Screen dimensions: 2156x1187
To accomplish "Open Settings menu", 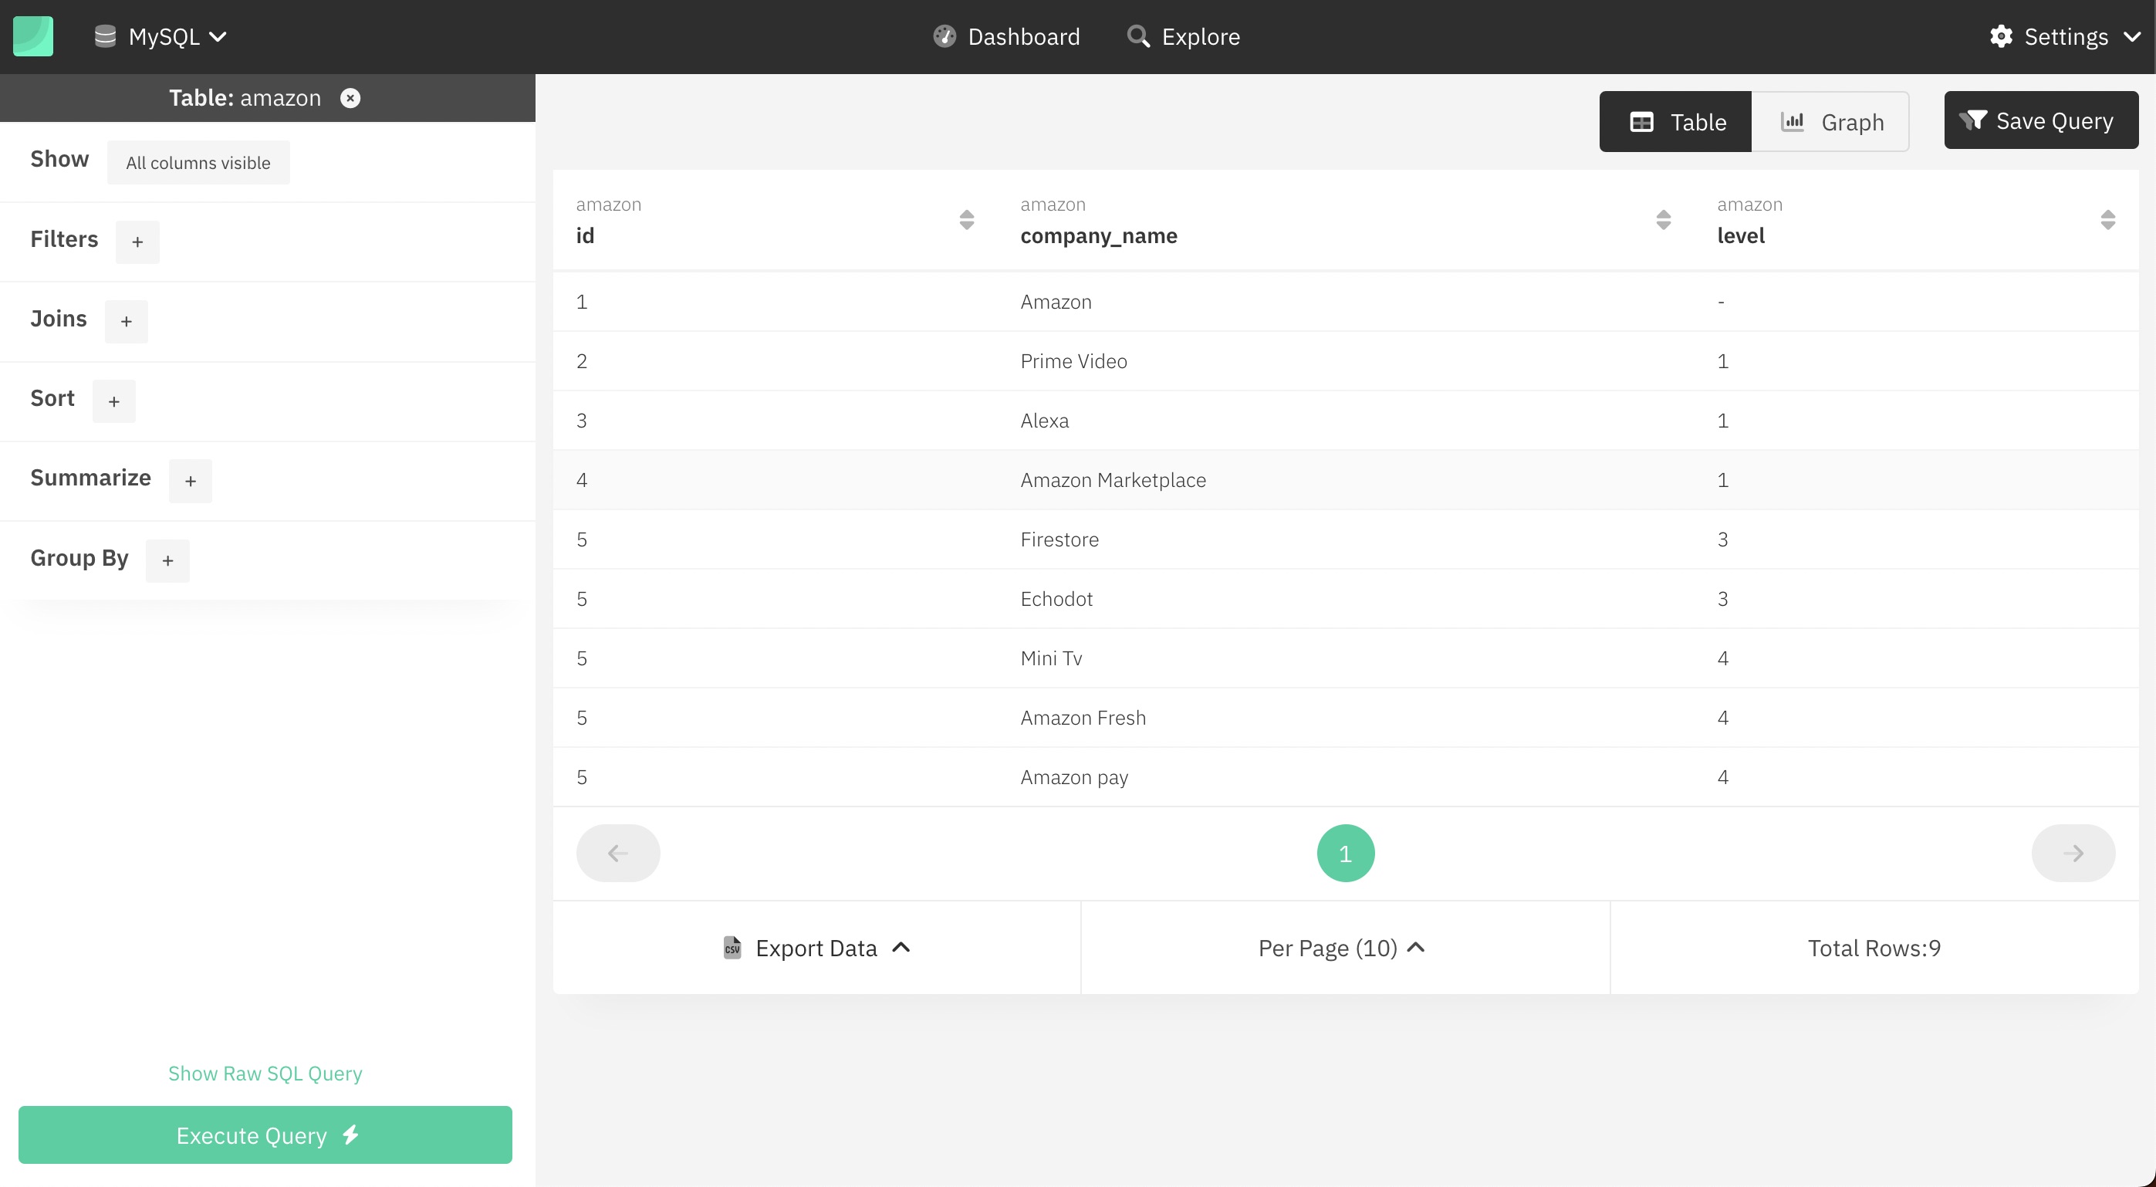I will coord(2065,37).
